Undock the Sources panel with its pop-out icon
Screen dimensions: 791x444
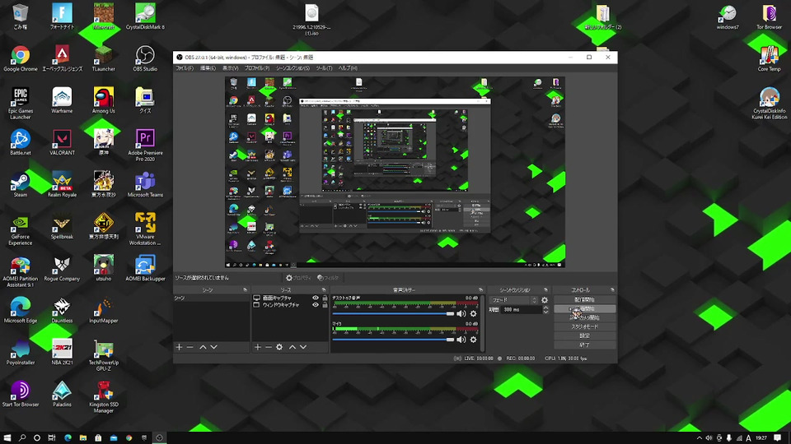pyautogui.click(x=324, y=290)
